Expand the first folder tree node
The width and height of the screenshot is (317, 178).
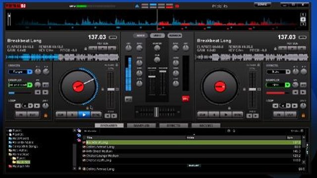point(7,131)
